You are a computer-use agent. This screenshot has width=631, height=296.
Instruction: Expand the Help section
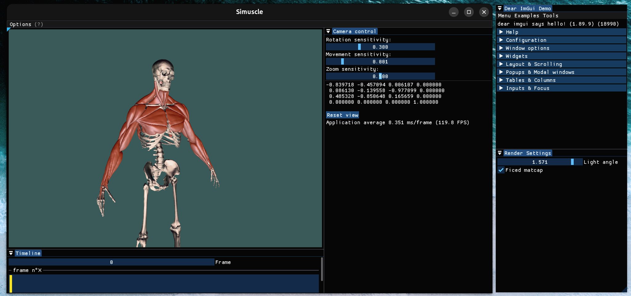pyautogui.click(x=561, y=32)
